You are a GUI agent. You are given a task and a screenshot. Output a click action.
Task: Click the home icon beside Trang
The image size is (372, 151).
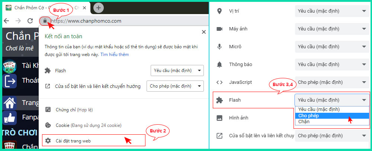coord(10,103)
